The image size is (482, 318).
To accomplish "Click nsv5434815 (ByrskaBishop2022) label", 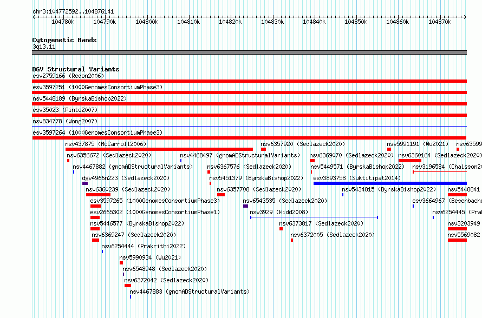I will (x=389, y=189).
